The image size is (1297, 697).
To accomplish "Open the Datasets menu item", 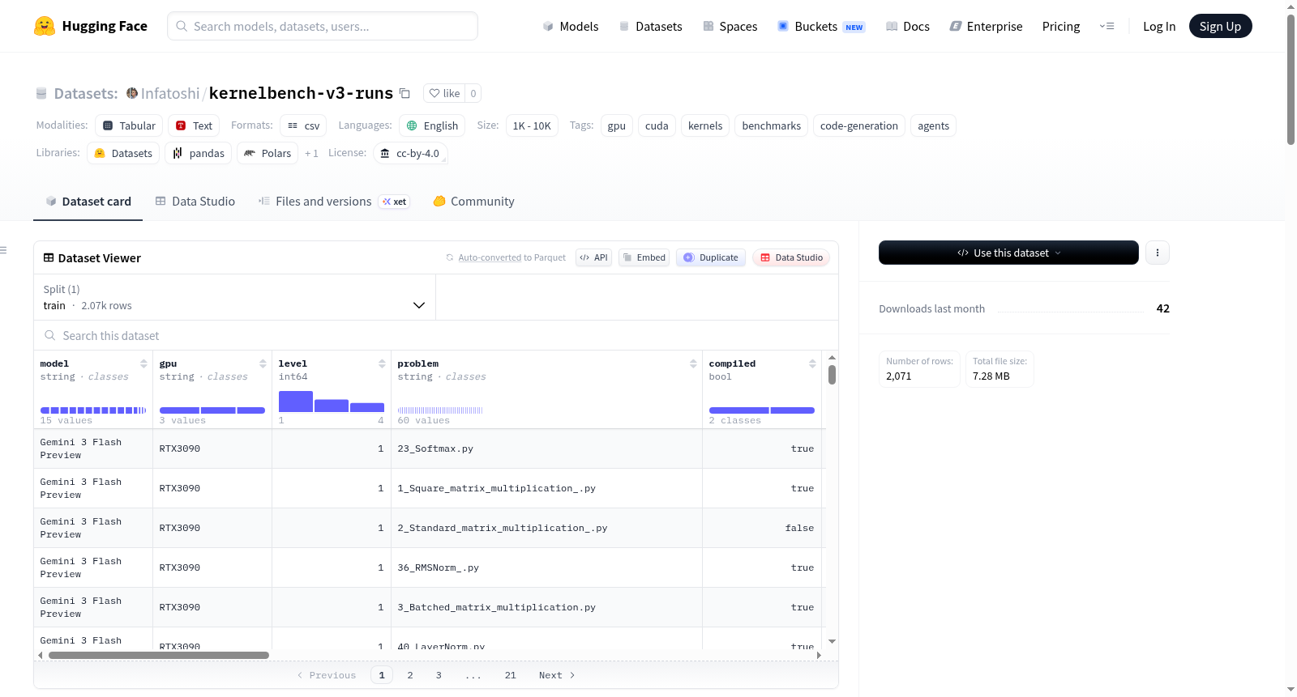I will pyautogui.click(x=650, y=26).
